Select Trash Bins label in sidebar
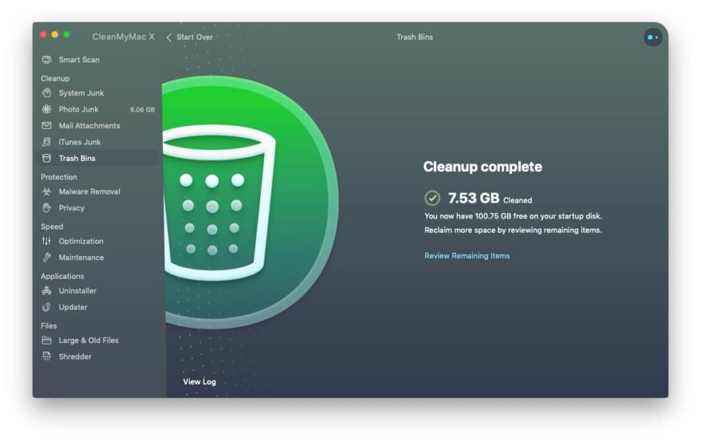Viewport: 701px width, 441px height. click(77, 158)
